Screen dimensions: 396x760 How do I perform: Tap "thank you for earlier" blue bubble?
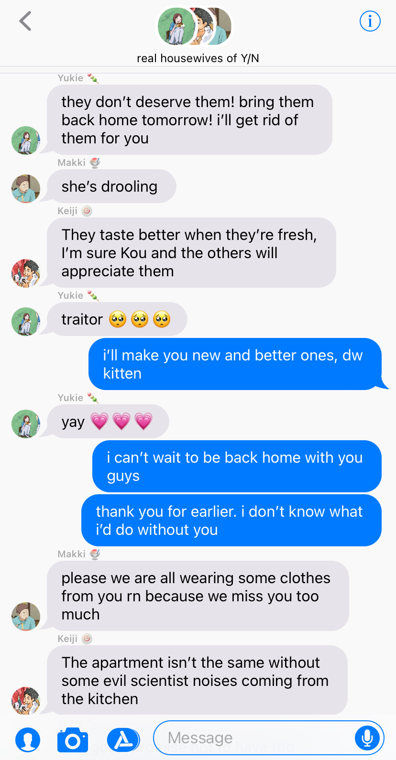pyautogui.click(x=231, y=521)
